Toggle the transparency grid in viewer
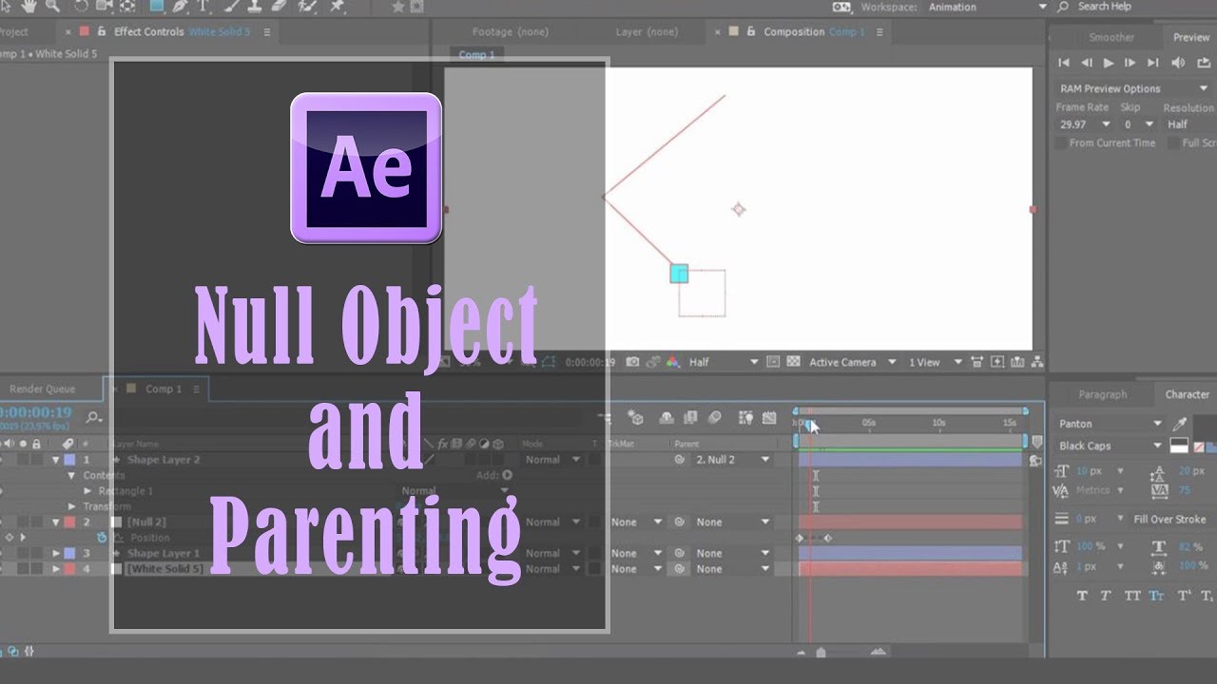This screenshot has width=1217, height=684. click(792, 362)
